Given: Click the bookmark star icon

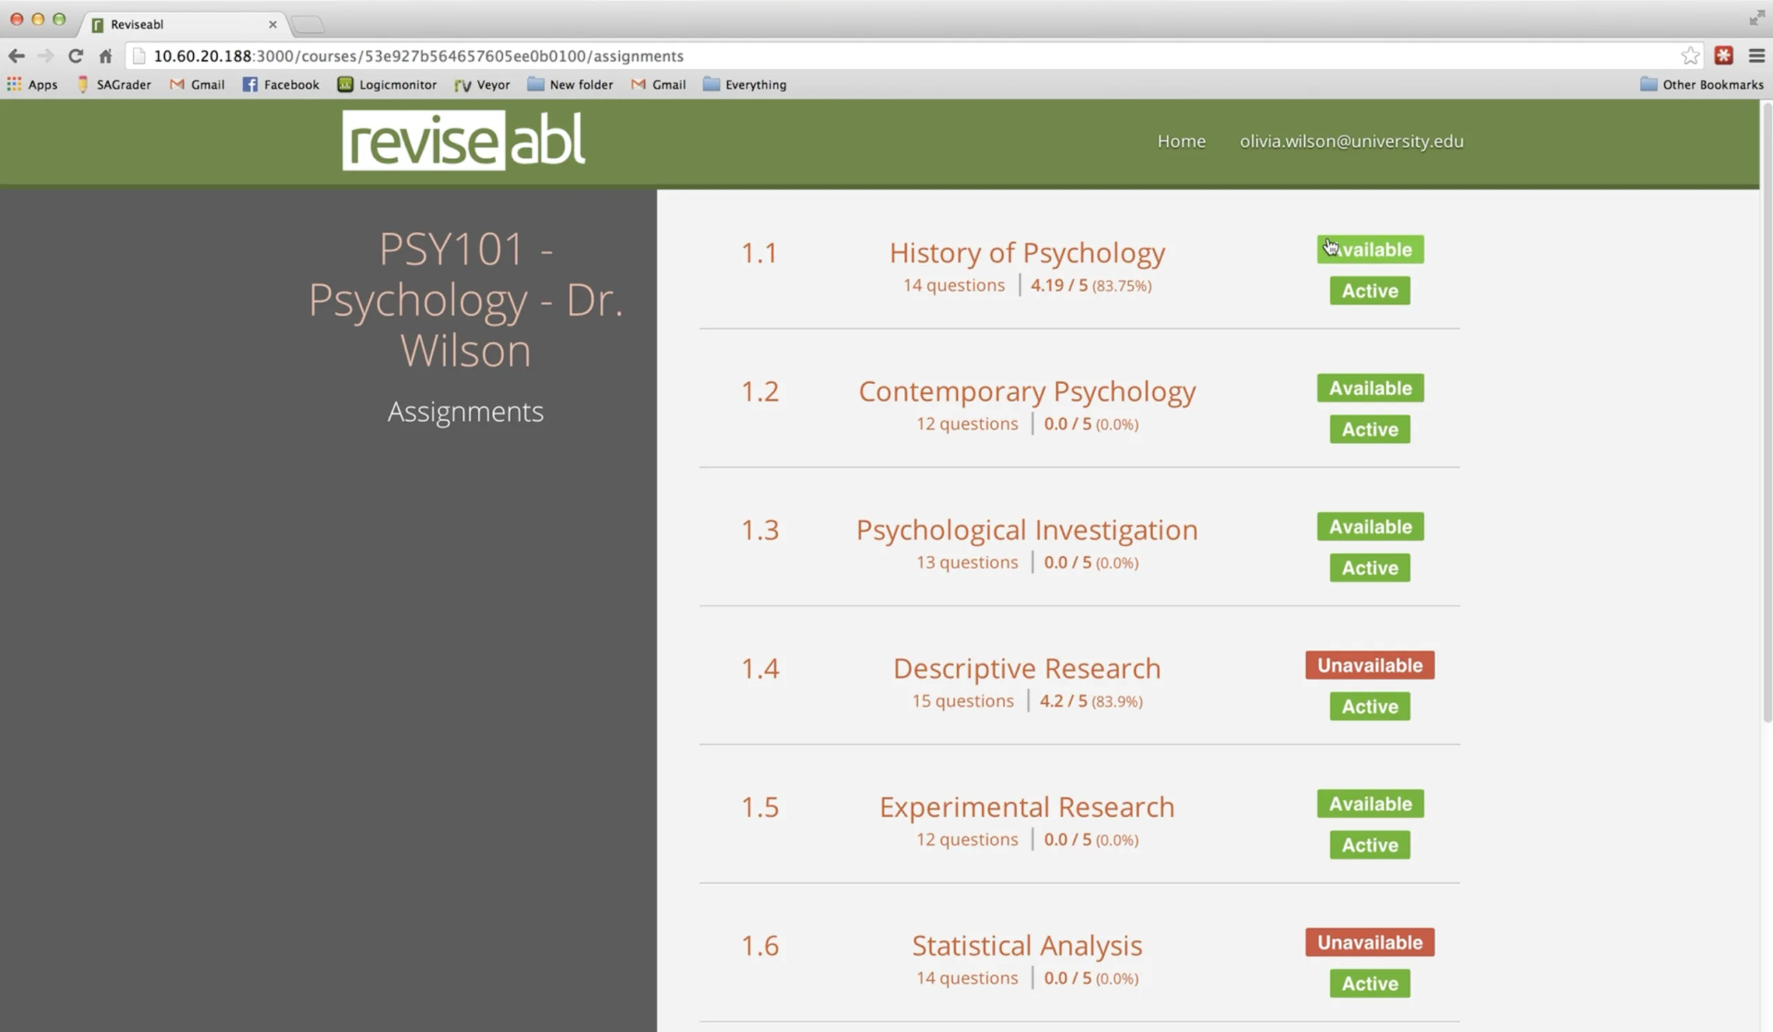Looking at the screenshot, I should pyautogui.click(x=1690, y=55).
